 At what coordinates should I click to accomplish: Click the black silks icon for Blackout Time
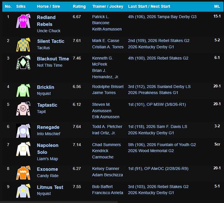coord(23,62)
